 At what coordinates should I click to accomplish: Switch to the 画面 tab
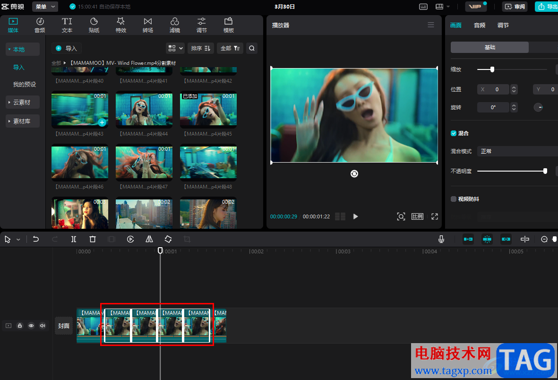point(455,25)
